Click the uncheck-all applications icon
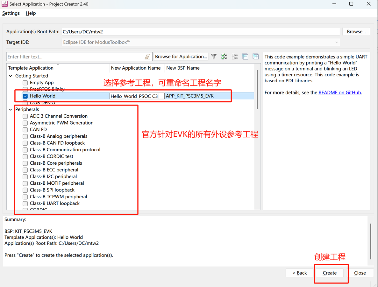 (x=235, y=57)
